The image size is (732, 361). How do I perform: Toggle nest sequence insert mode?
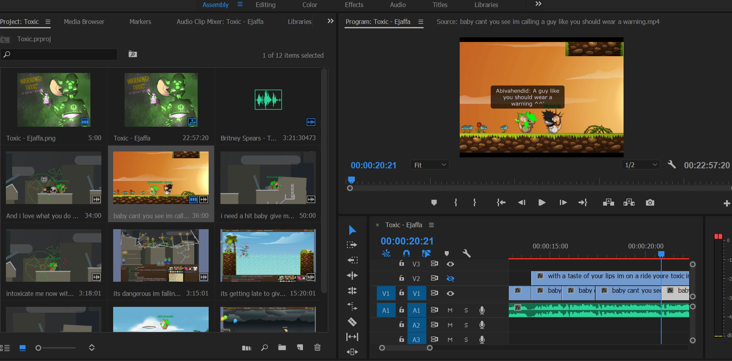(x=386, y=253)
